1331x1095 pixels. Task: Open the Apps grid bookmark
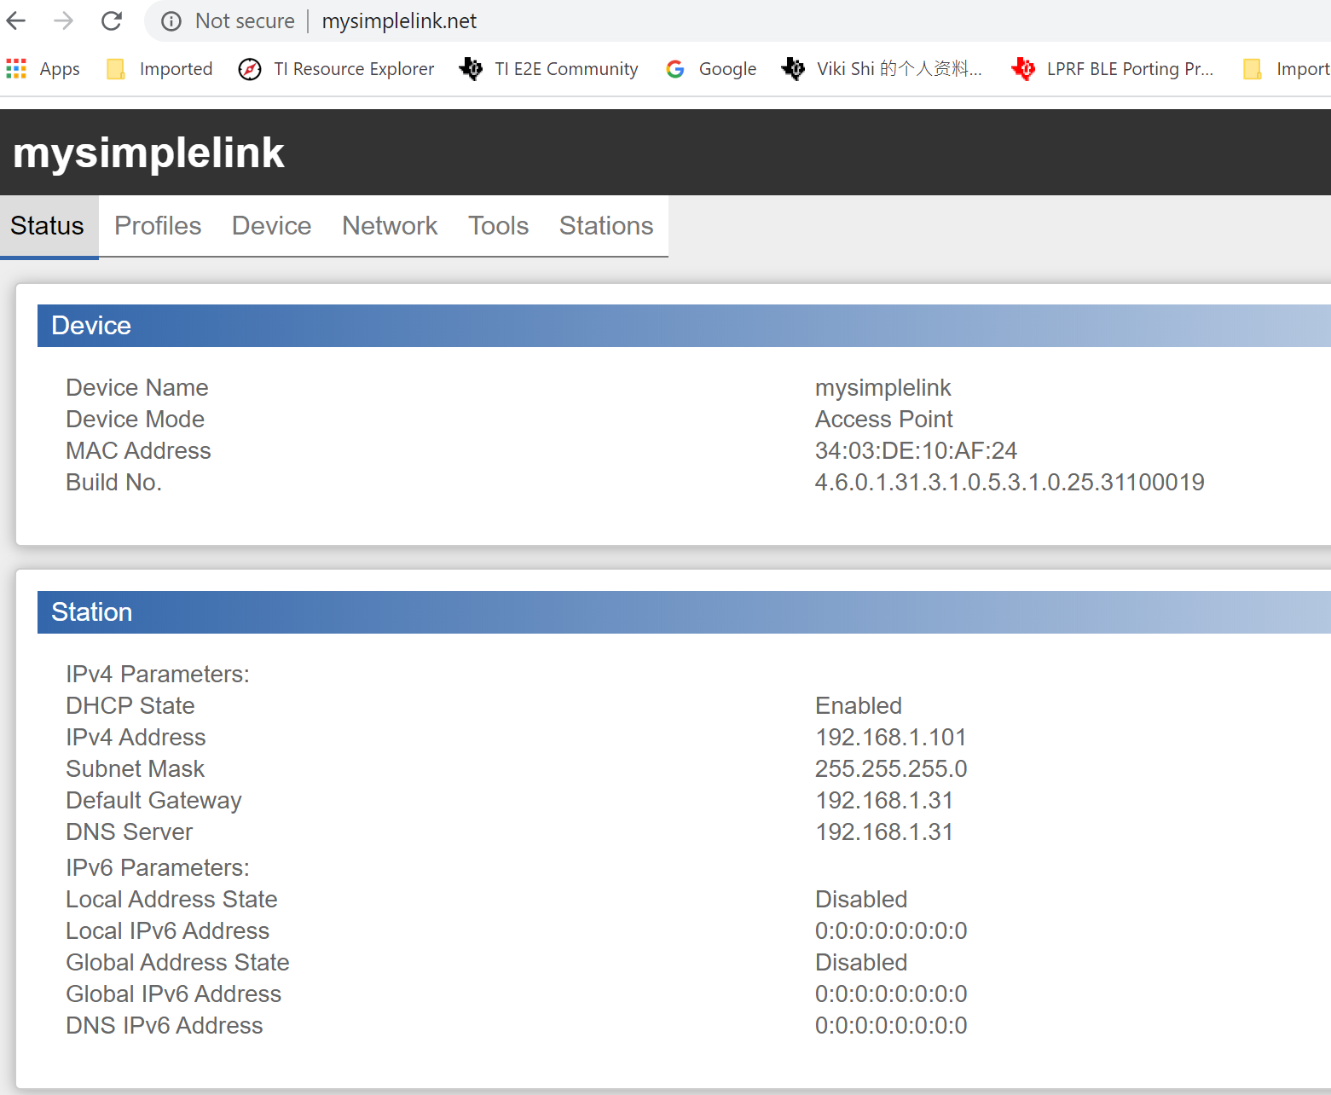(43, 69)
